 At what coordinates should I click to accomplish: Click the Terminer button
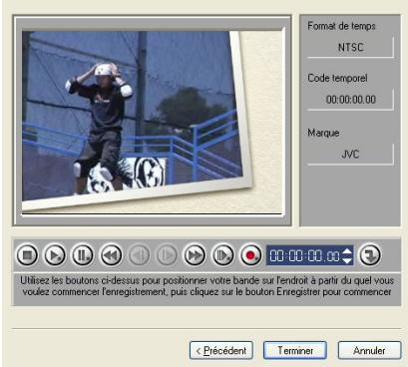(x=295, y=350)
